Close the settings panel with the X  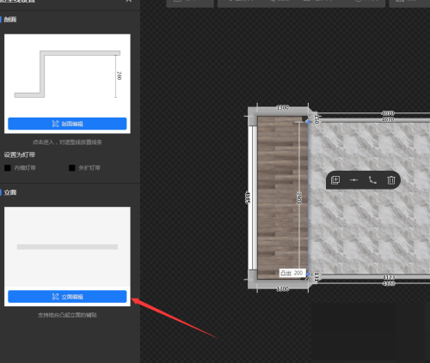pyautogui.click(x=129, y=1)
